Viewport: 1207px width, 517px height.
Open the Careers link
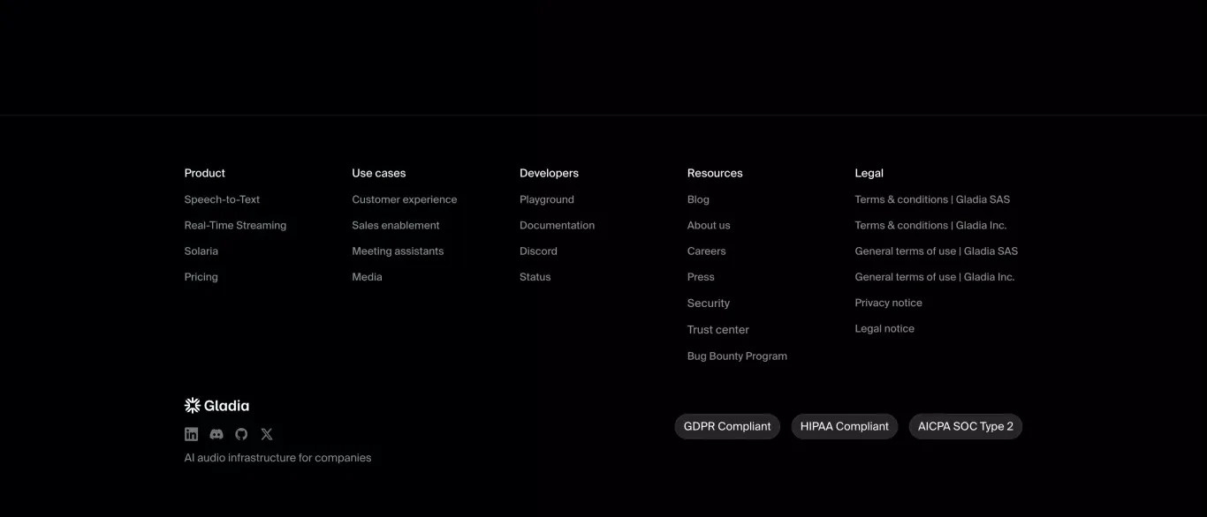click(706, 251)
